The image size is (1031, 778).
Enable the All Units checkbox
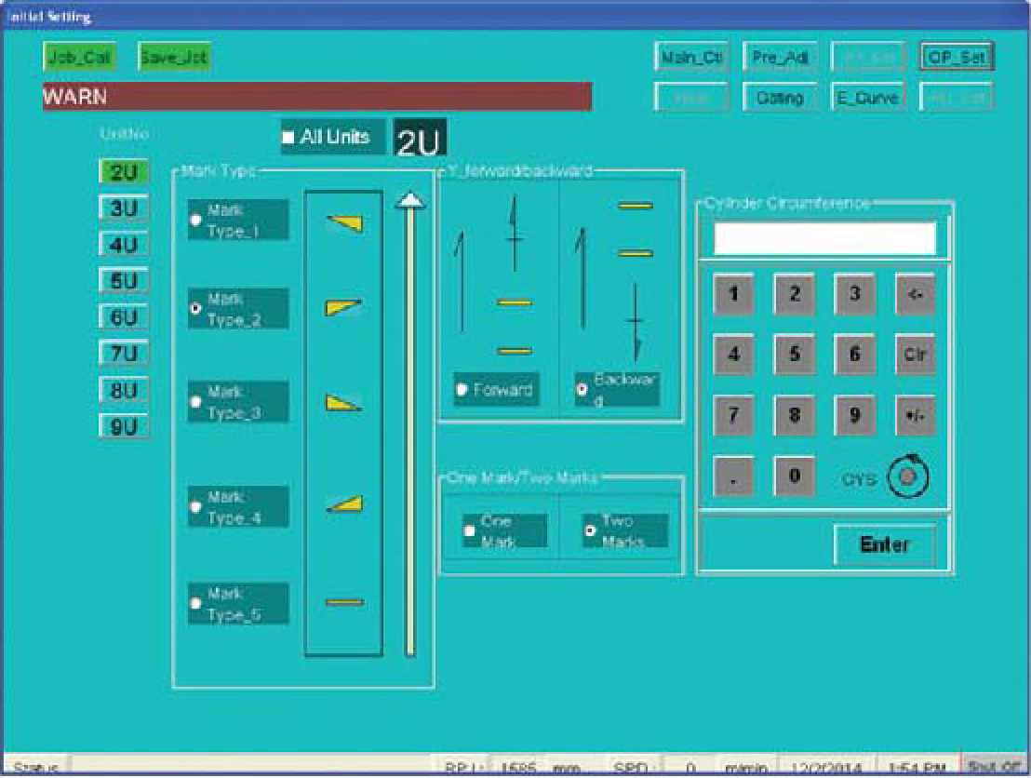point(288,137)
